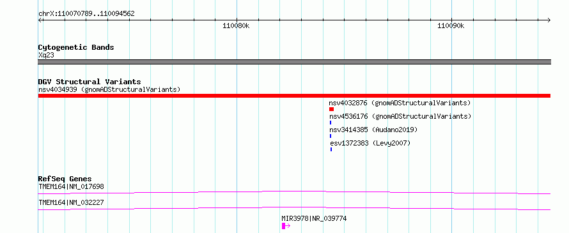Click the 110090k ruler label
Screen dimensions: 569x233
(451, 26)
